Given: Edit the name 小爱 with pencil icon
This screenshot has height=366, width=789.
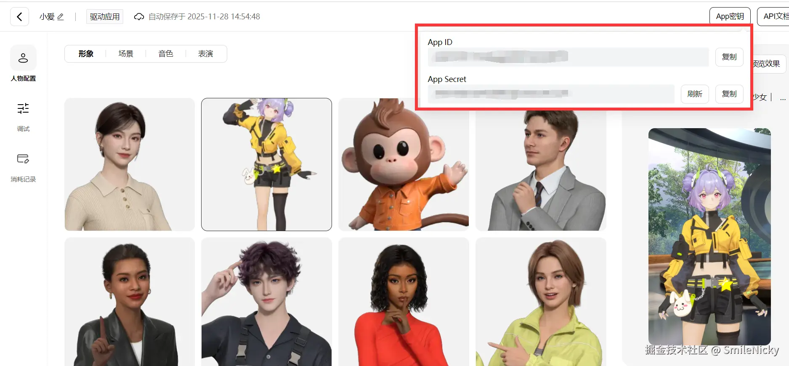Looking at the screenshot, I should pyautogui.click(x=60, y=17).
